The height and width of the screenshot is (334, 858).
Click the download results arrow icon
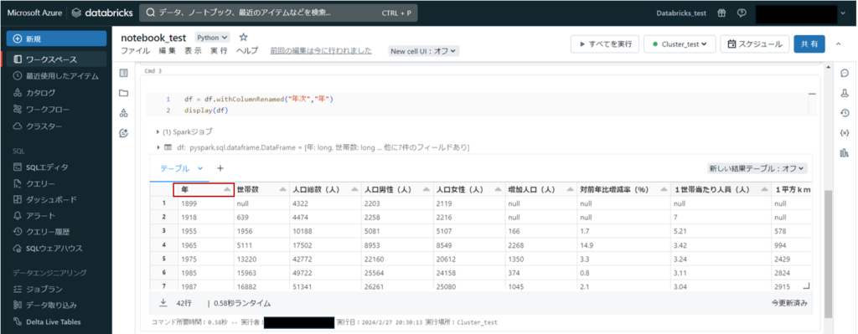[x=163, y=302]
